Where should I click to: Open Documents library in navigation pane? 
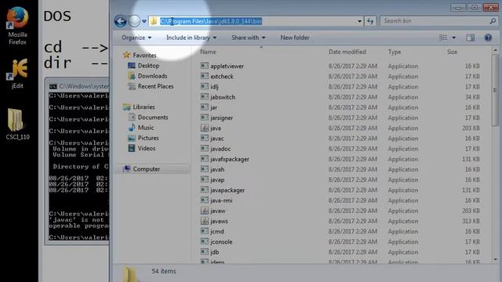[x=153, y=117]
